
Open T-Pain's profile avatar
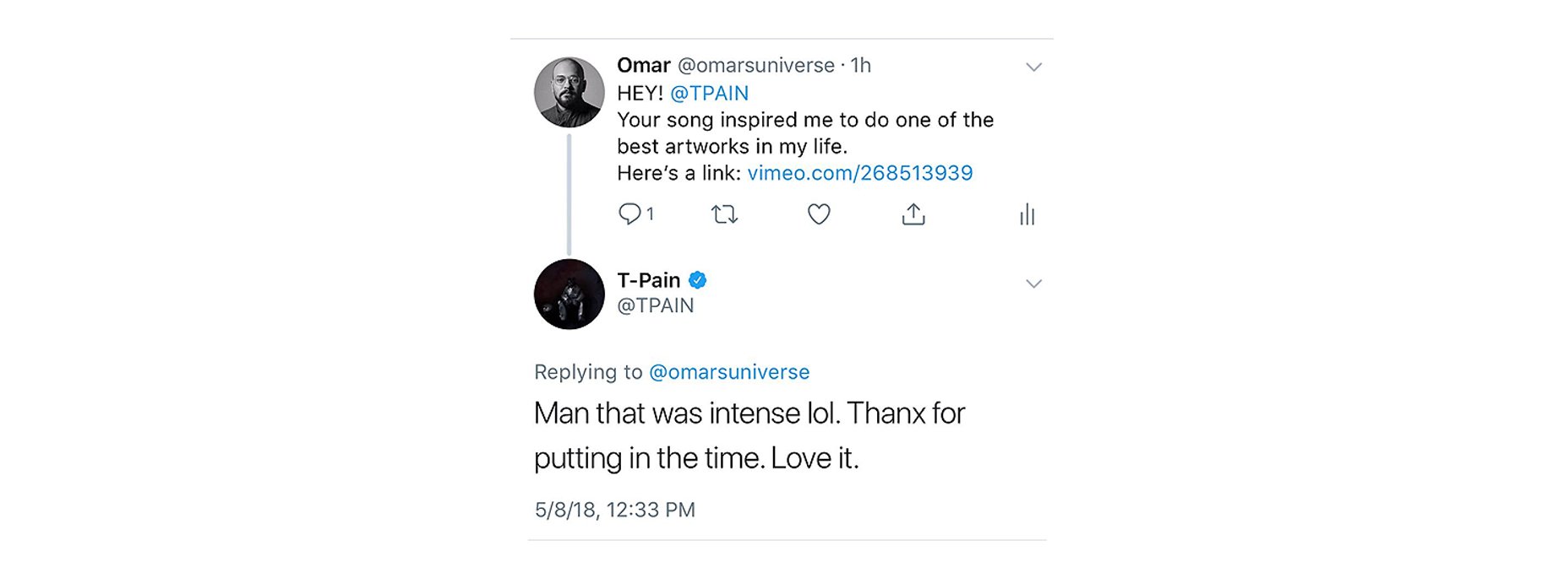coord(569,294)
